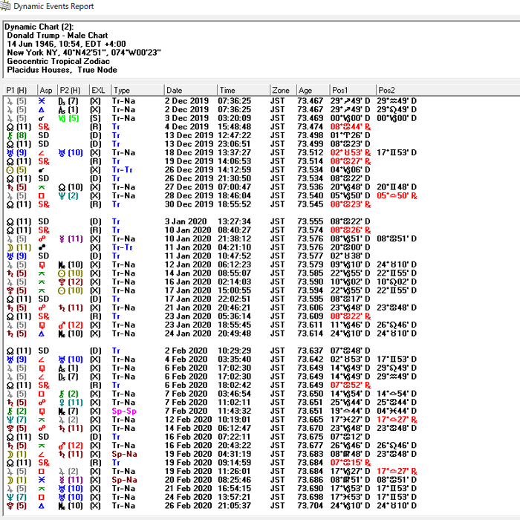Select natal Saturn (11) in the 21 Jan 2020 row
This screenshot has width=520, height=520.
pyautogui.click(x=71, y=308)
